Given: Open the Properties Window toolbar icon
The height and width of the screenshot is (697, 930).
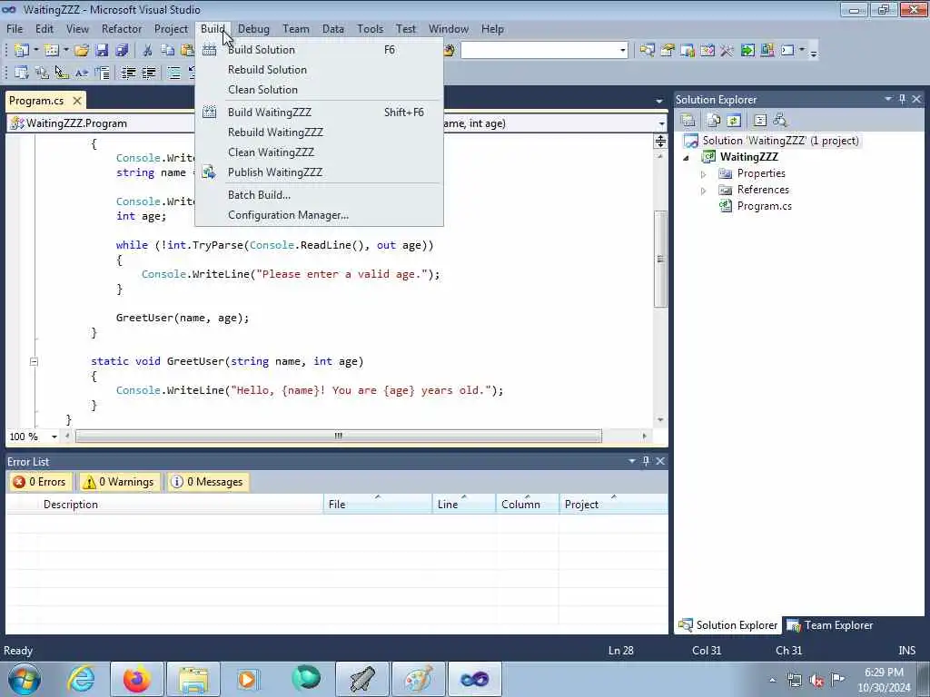Looking at the screenshot, I should [x=668, y=51].
